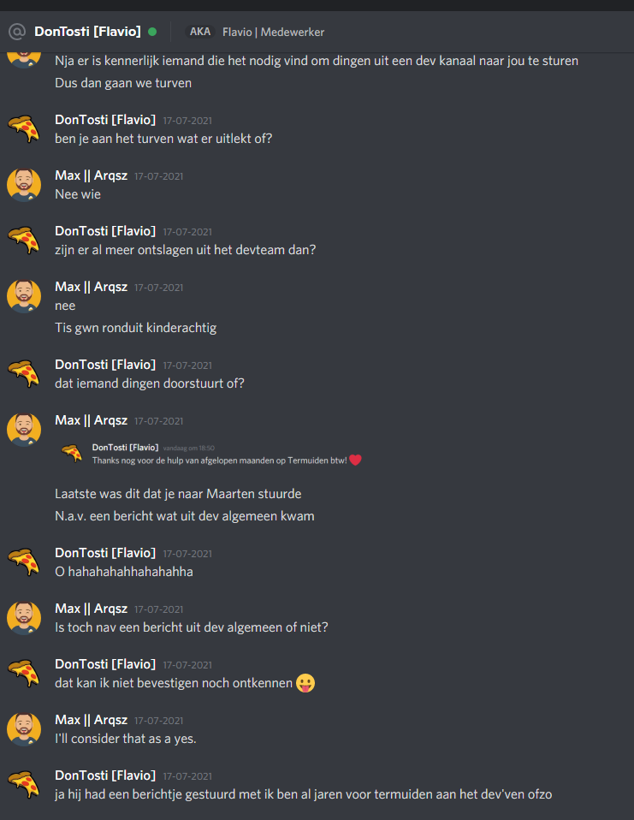Click the 'Flavio | Medewerker' nickname text

pyautogui.click(x=273, y=32)
